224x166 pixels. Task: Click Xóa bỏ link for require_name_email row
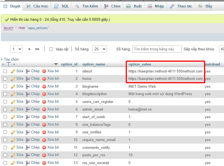pyautogui.click(x=53, y=140)
